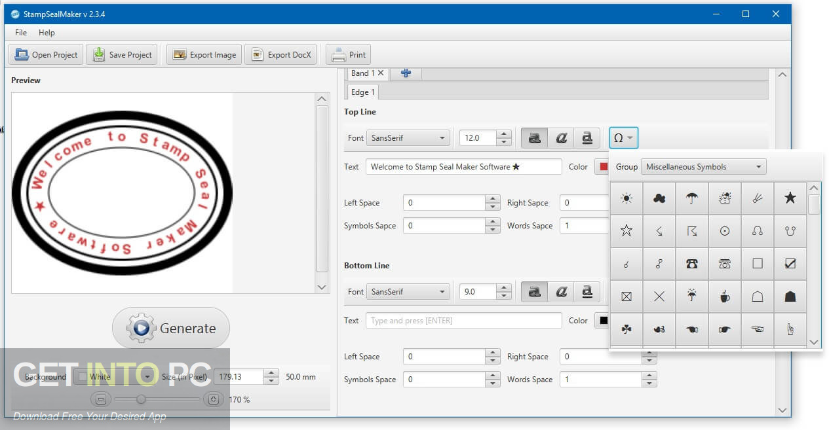Toggle the White background option
The image size is (829, 430).
coord(82,376)
